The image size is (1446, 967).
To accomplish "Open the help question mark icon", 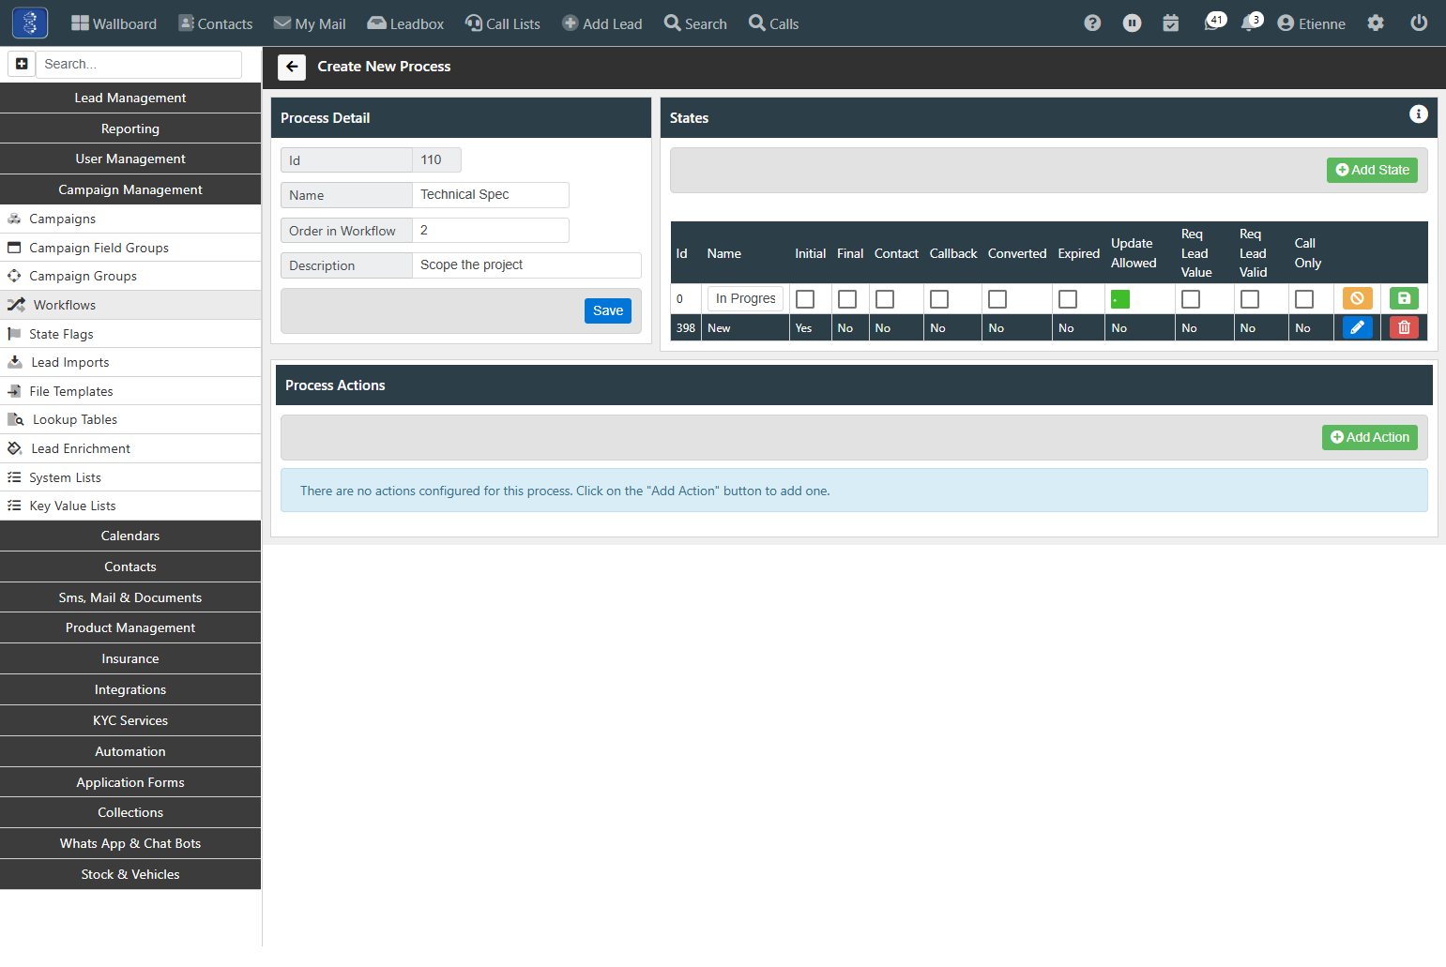I will click(1092, 23).
